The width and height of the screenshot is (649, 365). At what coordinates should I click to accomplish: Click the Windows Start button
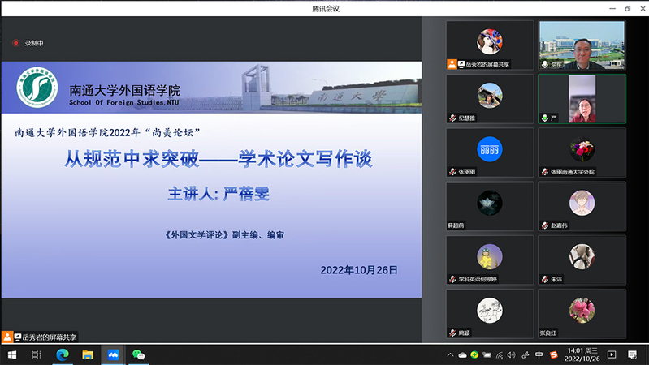(x=11, y=354)
